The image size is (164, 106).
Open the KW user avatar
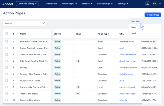tap(155, 4)
